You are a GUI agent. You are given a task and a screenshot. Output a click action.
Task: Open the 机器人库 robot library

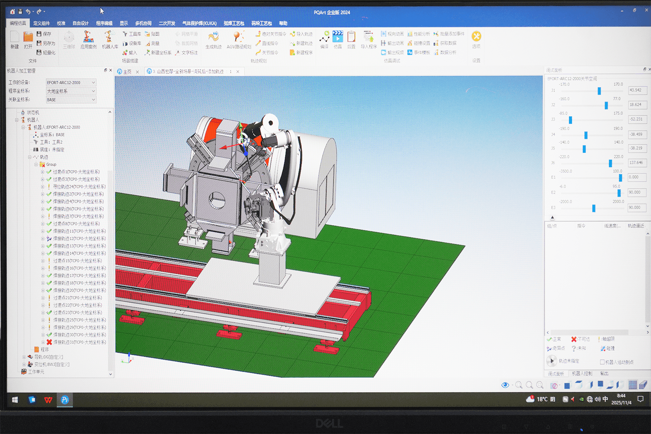click(x=109, y=37)
